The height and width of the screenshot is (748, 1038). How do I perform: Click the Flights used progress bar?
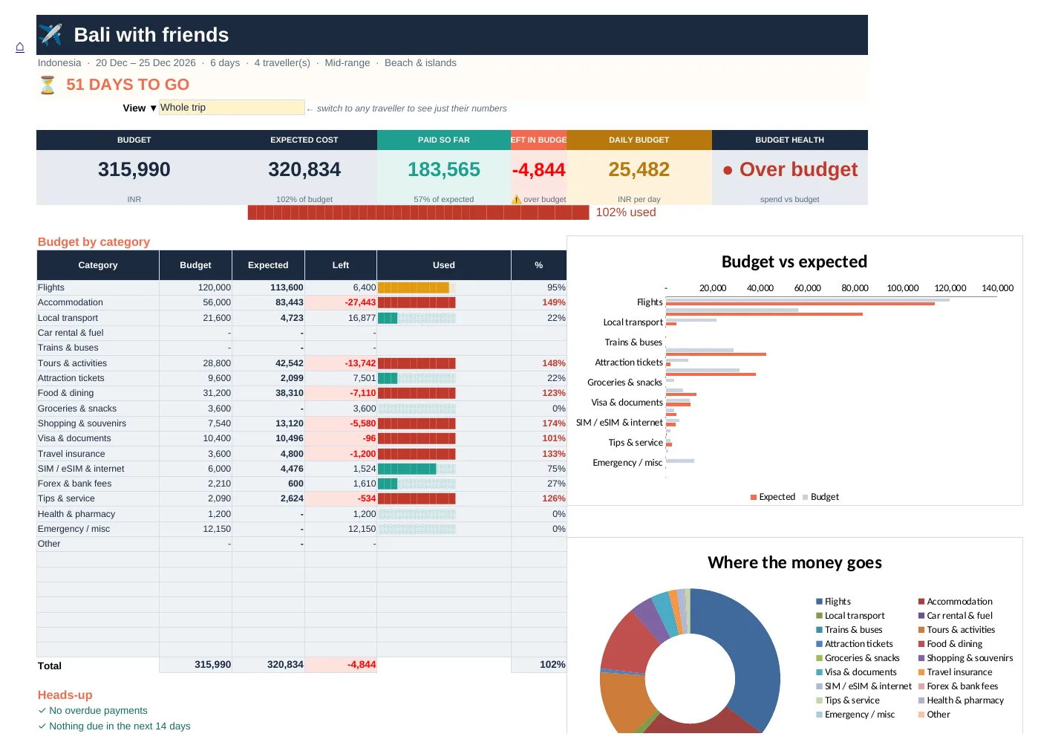[x=417, y=287]
